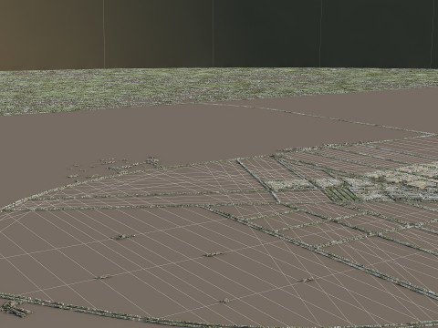
Task: Select the short diagonal road strip near the fields
Action: point(258,180)
